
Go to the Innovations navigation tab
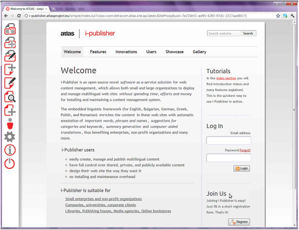tap(126, 52)
